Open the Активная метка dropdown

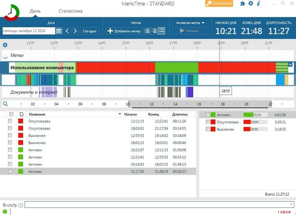(x=190, y=23)
